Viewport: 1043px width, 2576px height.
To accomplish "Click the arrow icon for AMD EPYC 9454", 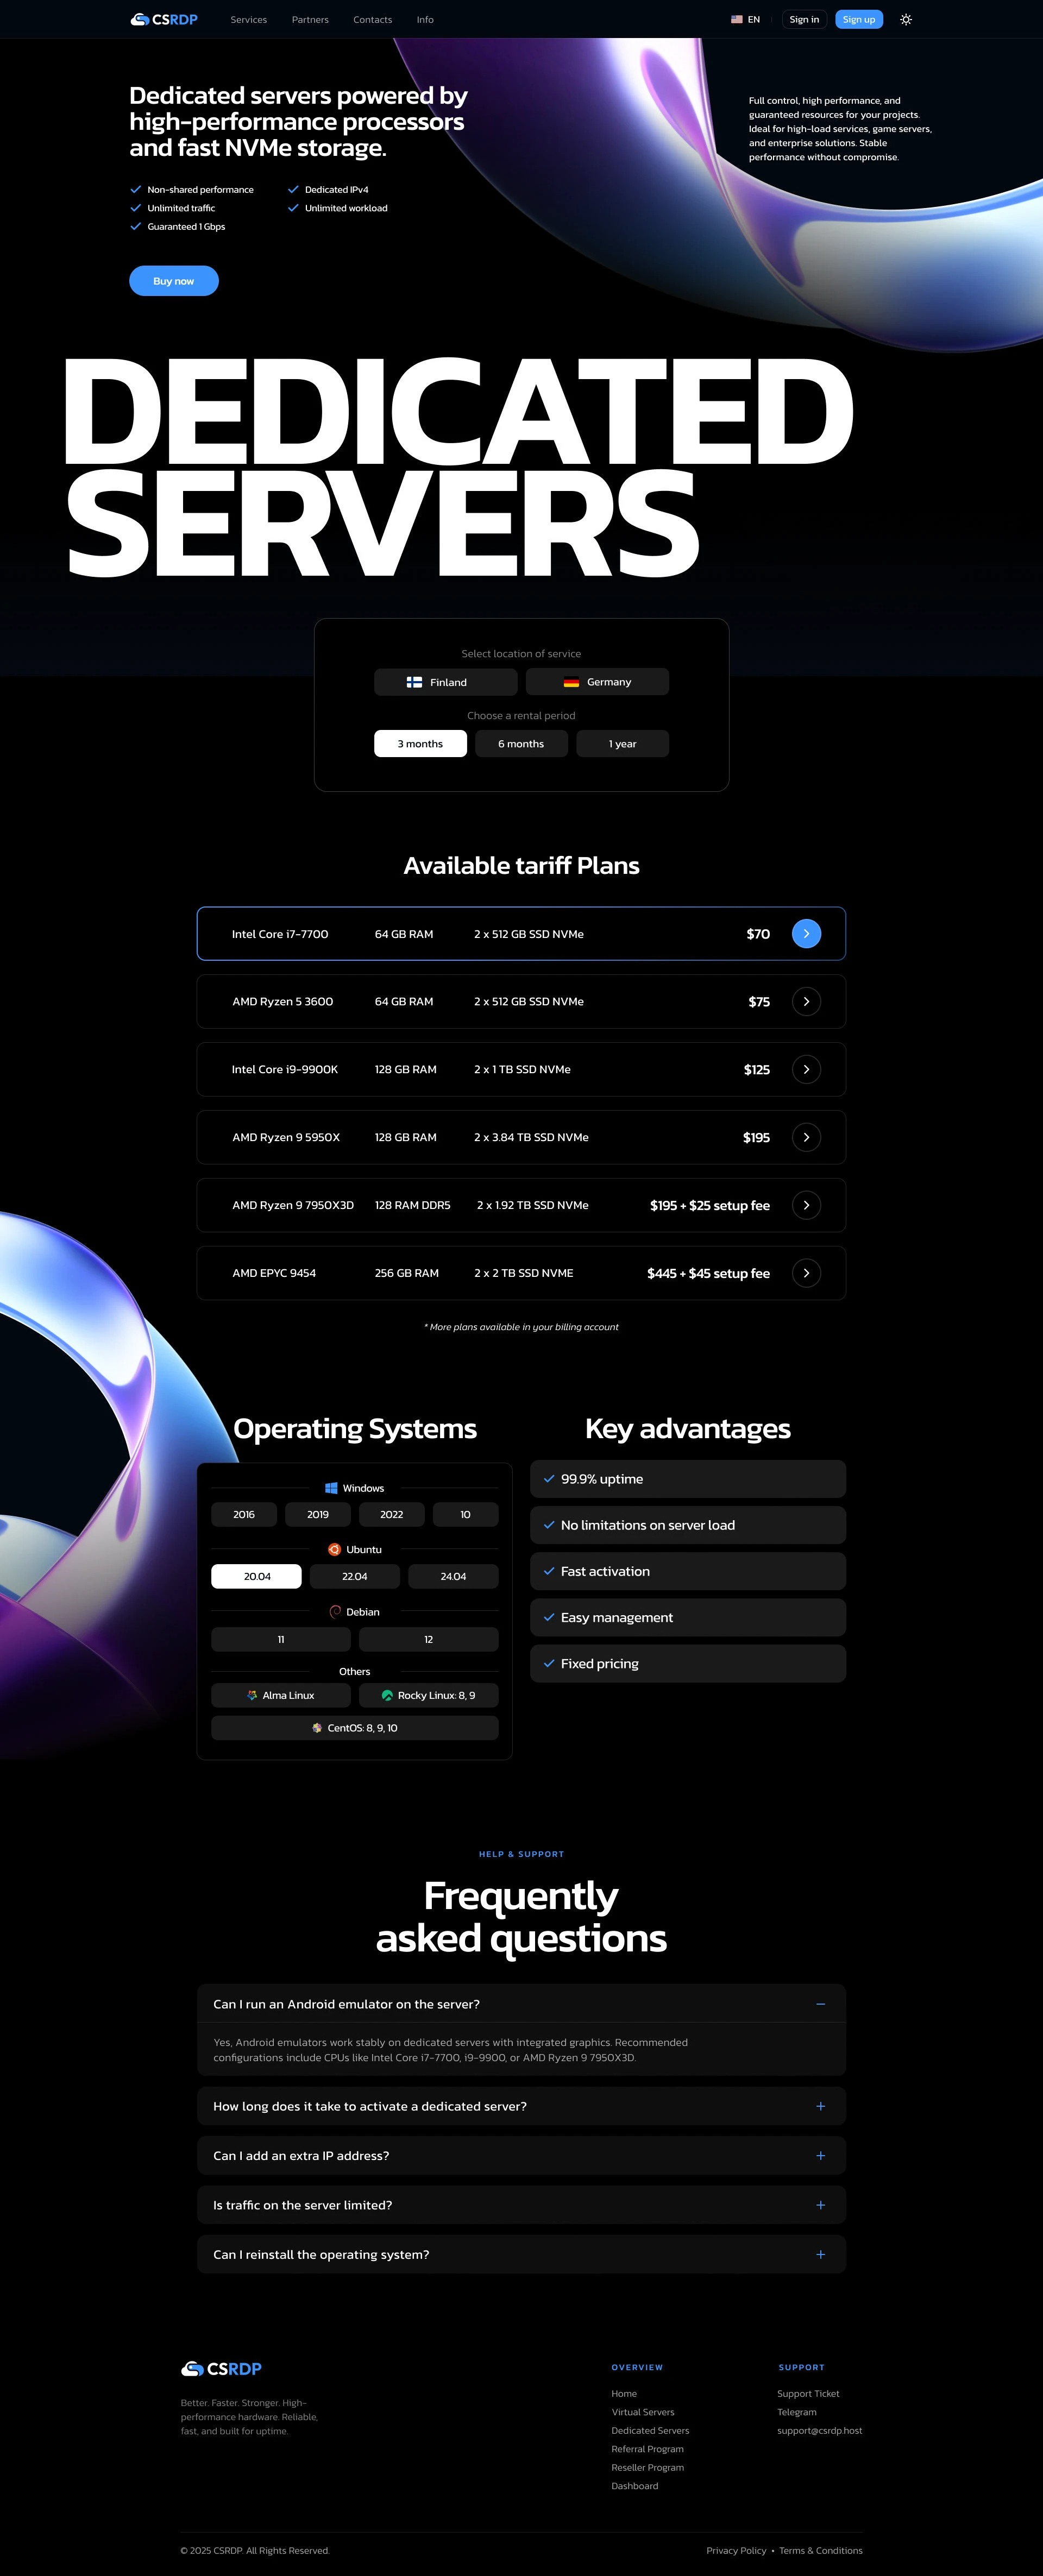I will tap(806, 1273).
